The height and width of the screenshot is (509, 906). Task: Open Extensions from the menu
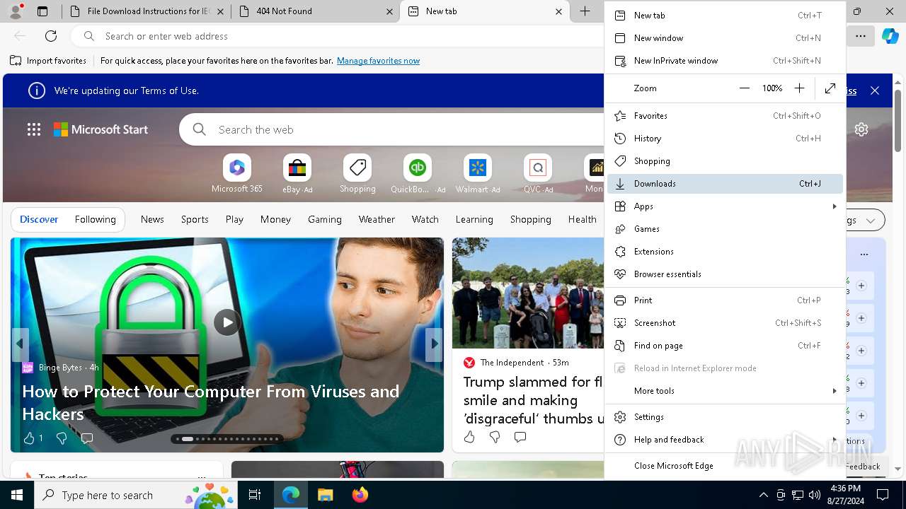[725, 252]
